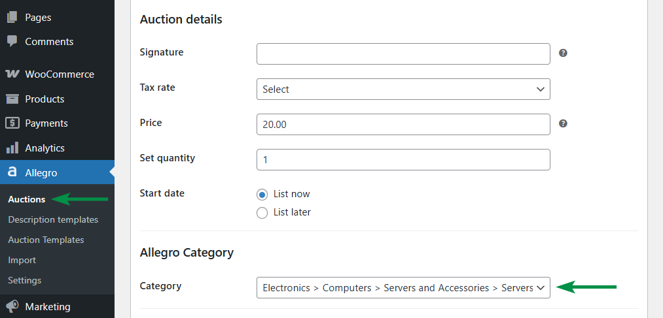Click the Price field showing 20.00
Screen dimensions: 663x318
(x=403, y=125)
